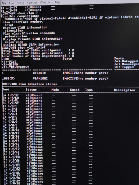Click the 'show vlan ?' command line

(19, 13)
